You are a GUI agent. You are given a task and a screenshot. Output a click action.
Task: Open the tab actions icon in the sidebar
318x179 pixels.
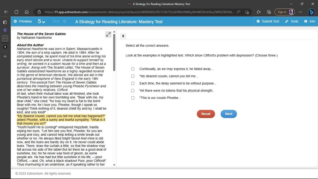5,22
